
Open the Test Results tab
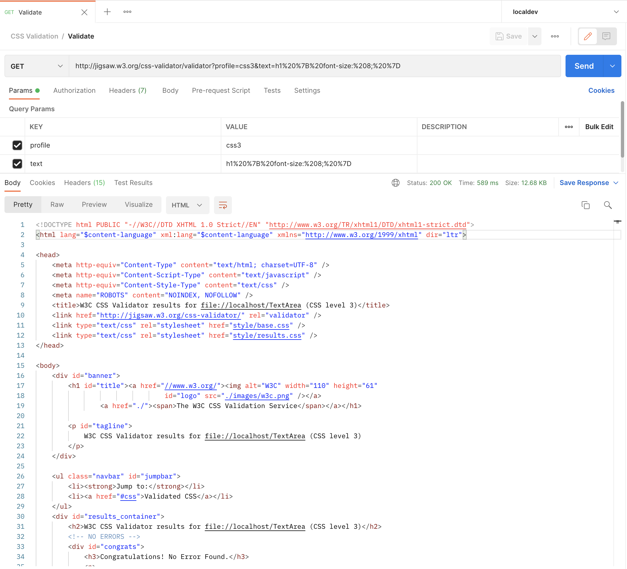point(133,182)
